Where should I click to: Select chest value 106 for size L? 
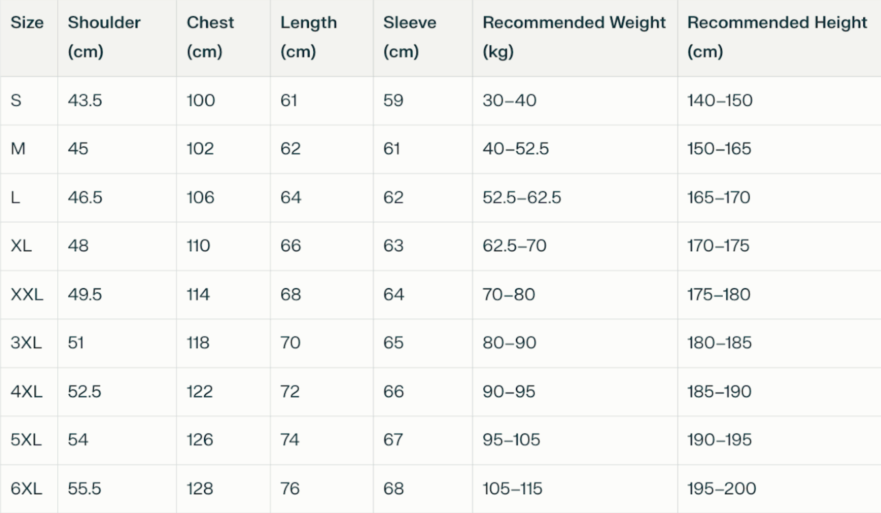pos(200,198)
